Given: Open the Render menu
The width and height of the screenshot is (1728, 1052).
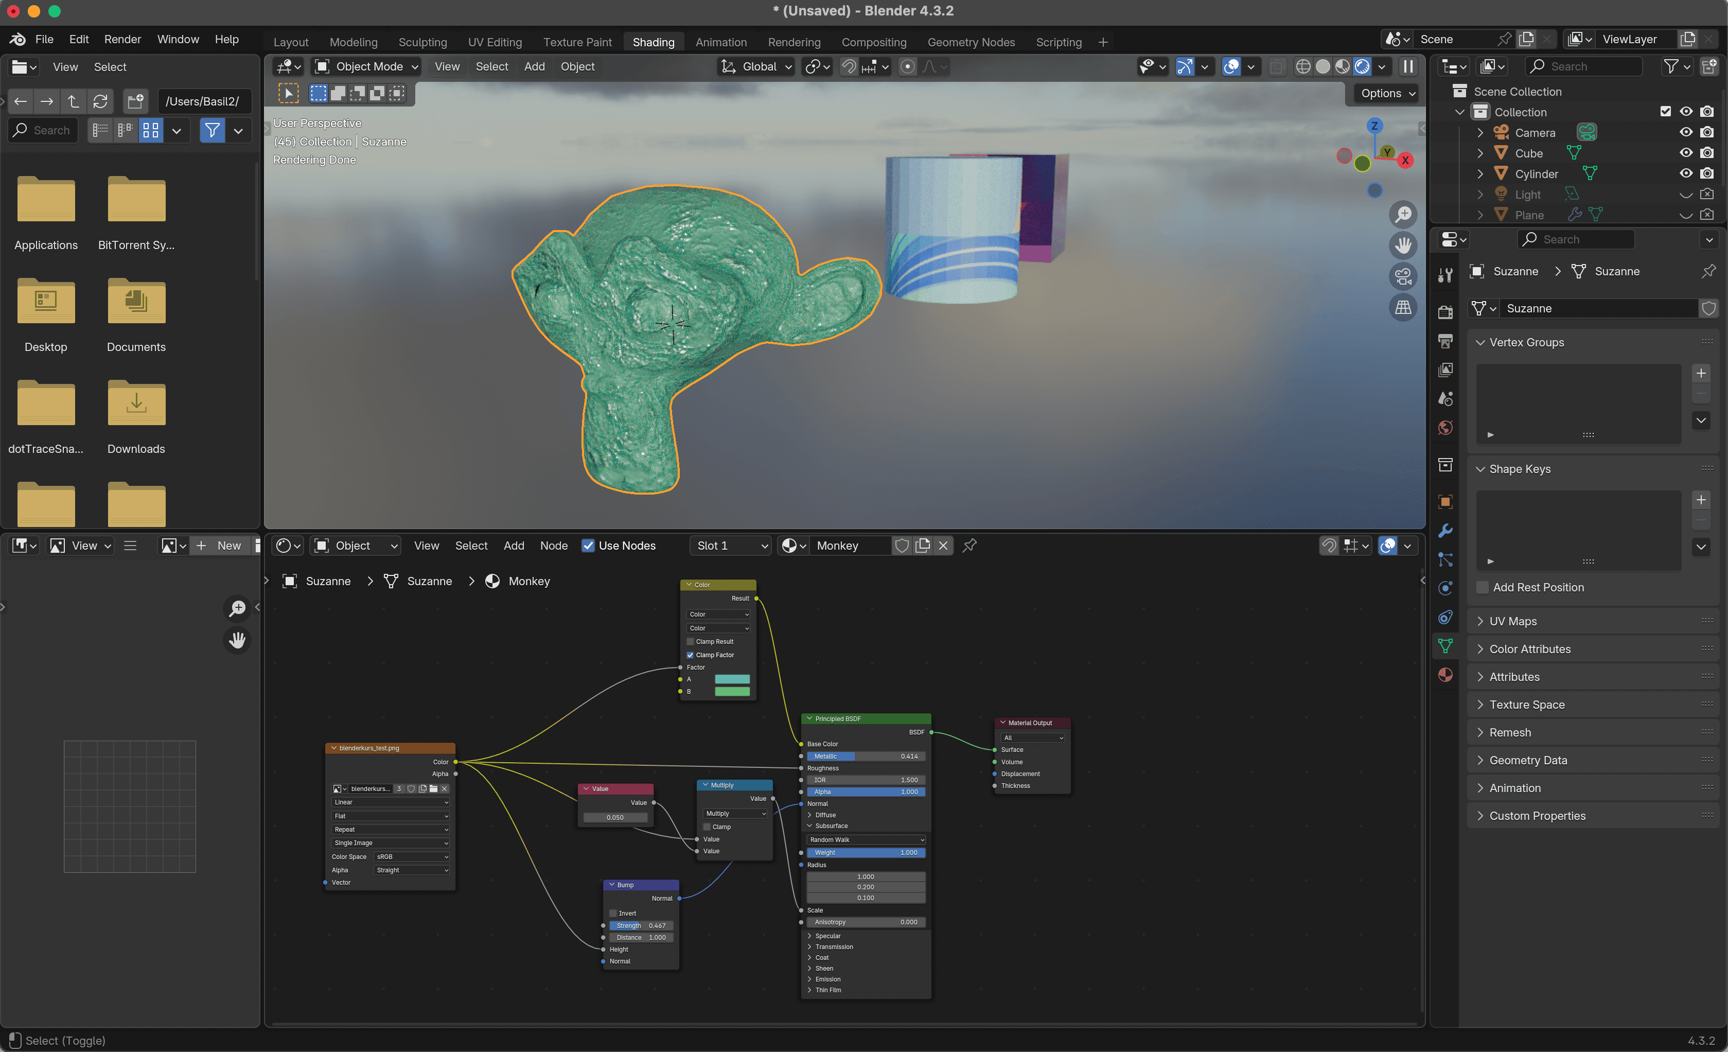Looking at the screenshot, I should [x=122, y=39].
